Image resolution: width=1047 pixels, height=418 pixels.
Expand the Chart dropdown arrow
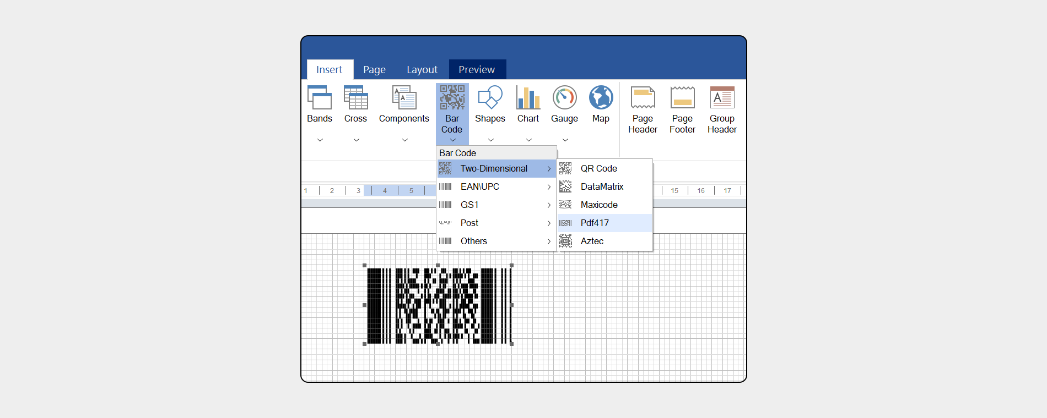529,140
